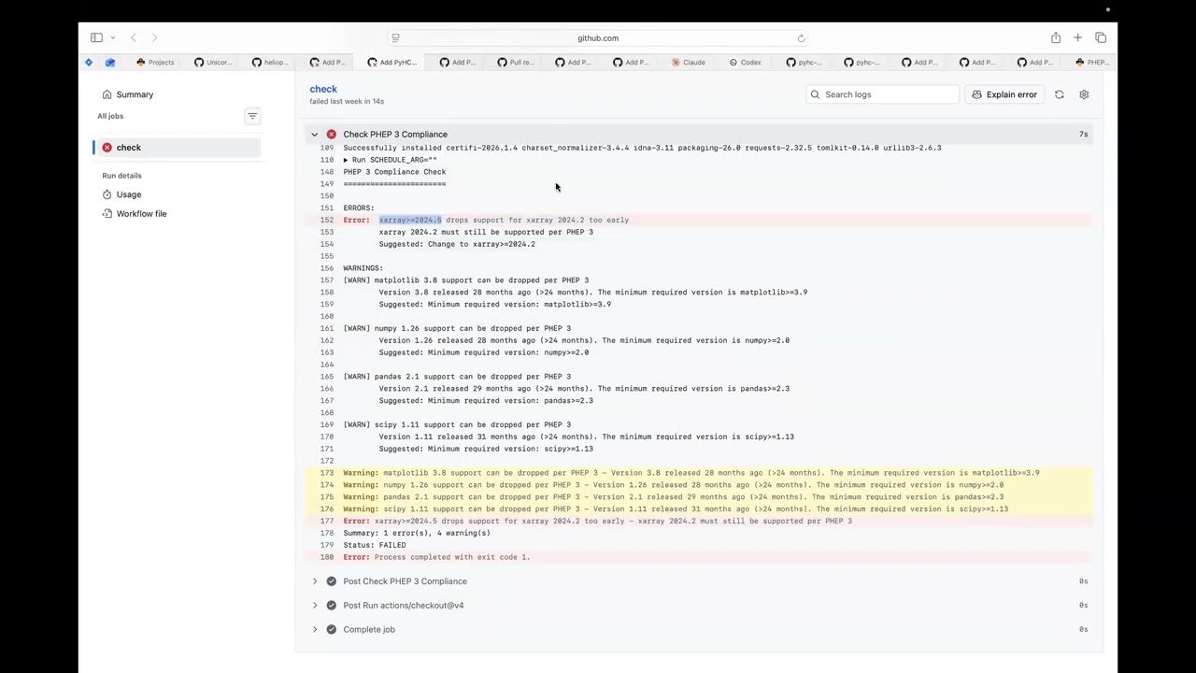Switch to the heliop... tab
Screen dimensions: 1196x673
pos(270,63)
